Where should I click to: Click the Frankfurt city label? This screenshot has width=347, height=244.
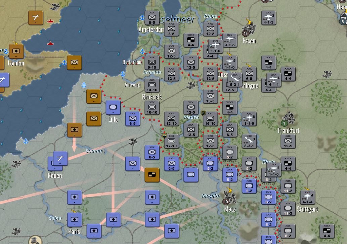click(x=289, y=131)
